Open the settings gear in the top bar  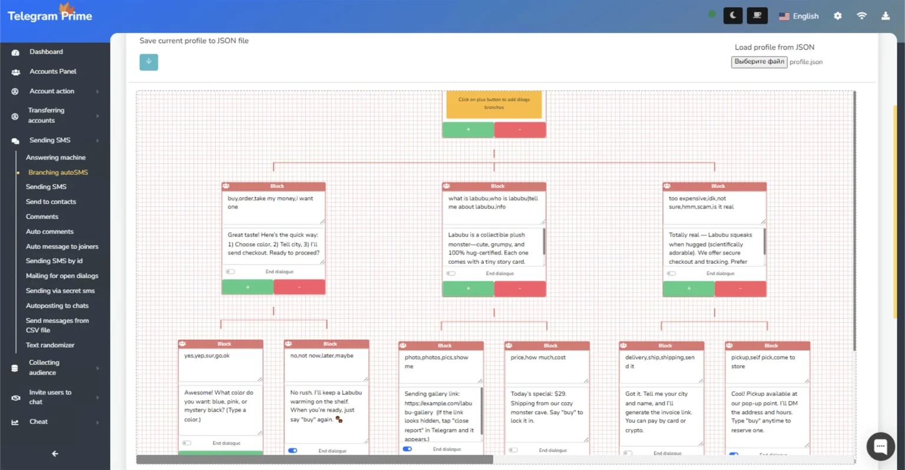click(x=838, y=16)
